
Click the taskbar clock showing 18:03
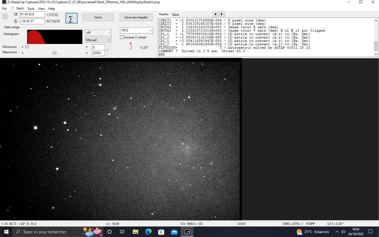coord(356,232)
